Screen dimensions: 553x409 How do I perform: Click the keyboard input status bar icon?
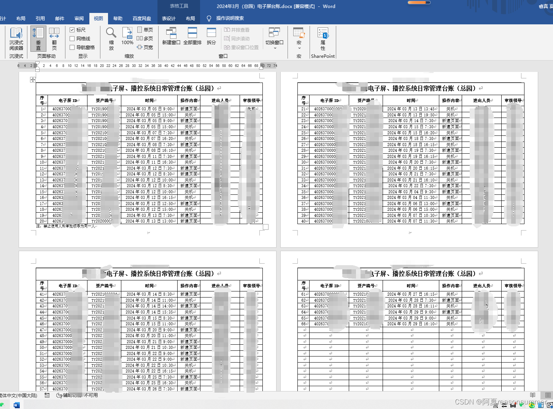[x=47, y=395]
